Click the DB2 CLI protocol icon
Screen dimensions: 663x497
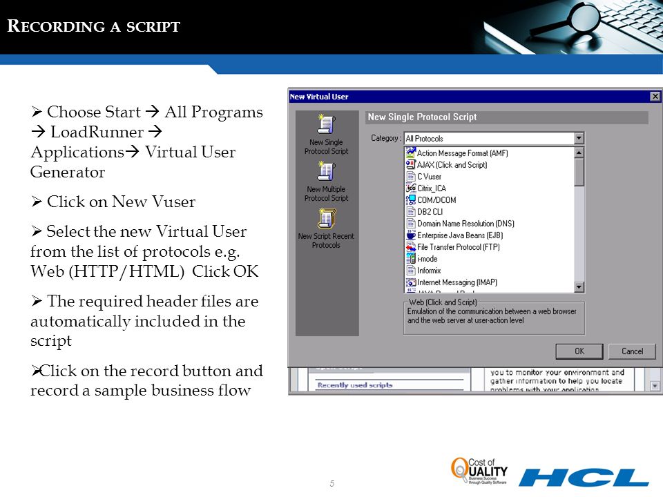click(410, 211)
